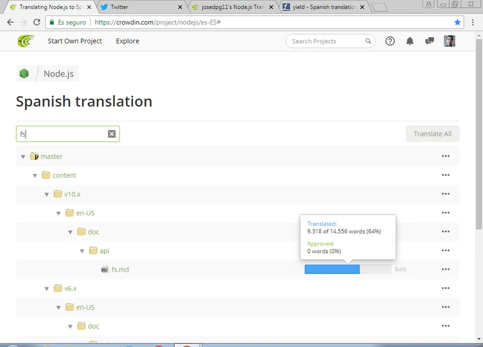Open the api folder link
This screenshot has height=347, width=483.
coord(105,250)
